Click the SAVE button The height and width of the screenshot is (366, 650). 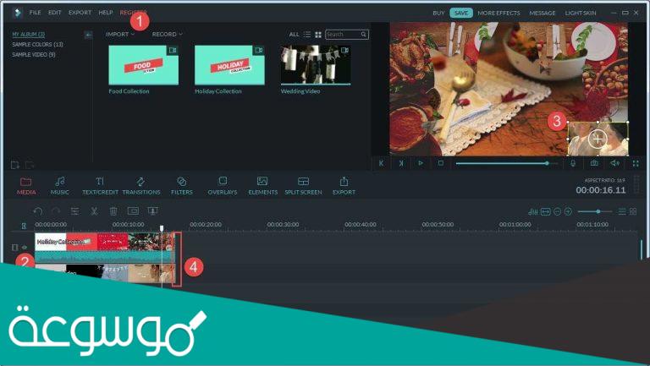click(x=461, y=13)
